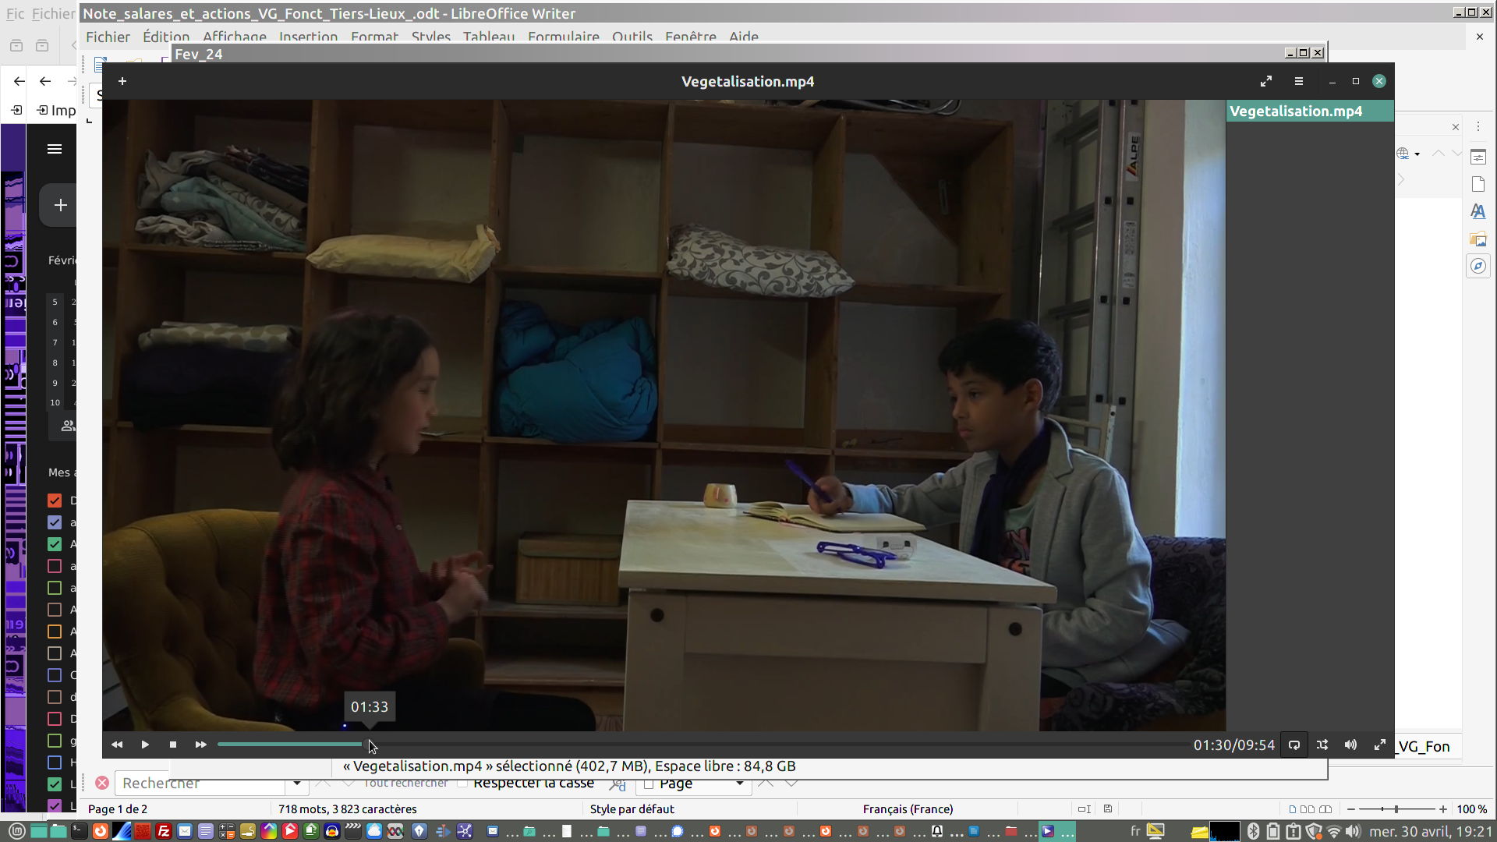Open the player hamburger menu
The width and height of the screenshot is (1497, 842).
click(1299, 81)
